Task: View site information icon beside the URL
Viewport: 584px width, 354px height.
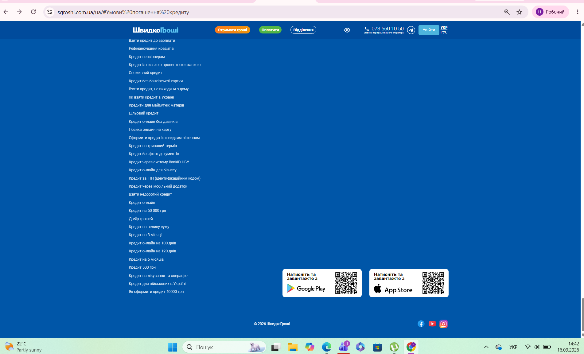Action: coord(50,12)
